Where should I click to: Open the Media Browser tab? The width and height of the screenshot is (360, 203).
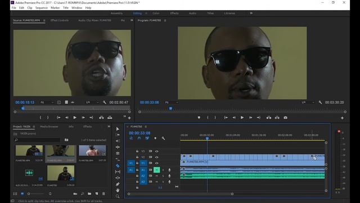point(49,126)
